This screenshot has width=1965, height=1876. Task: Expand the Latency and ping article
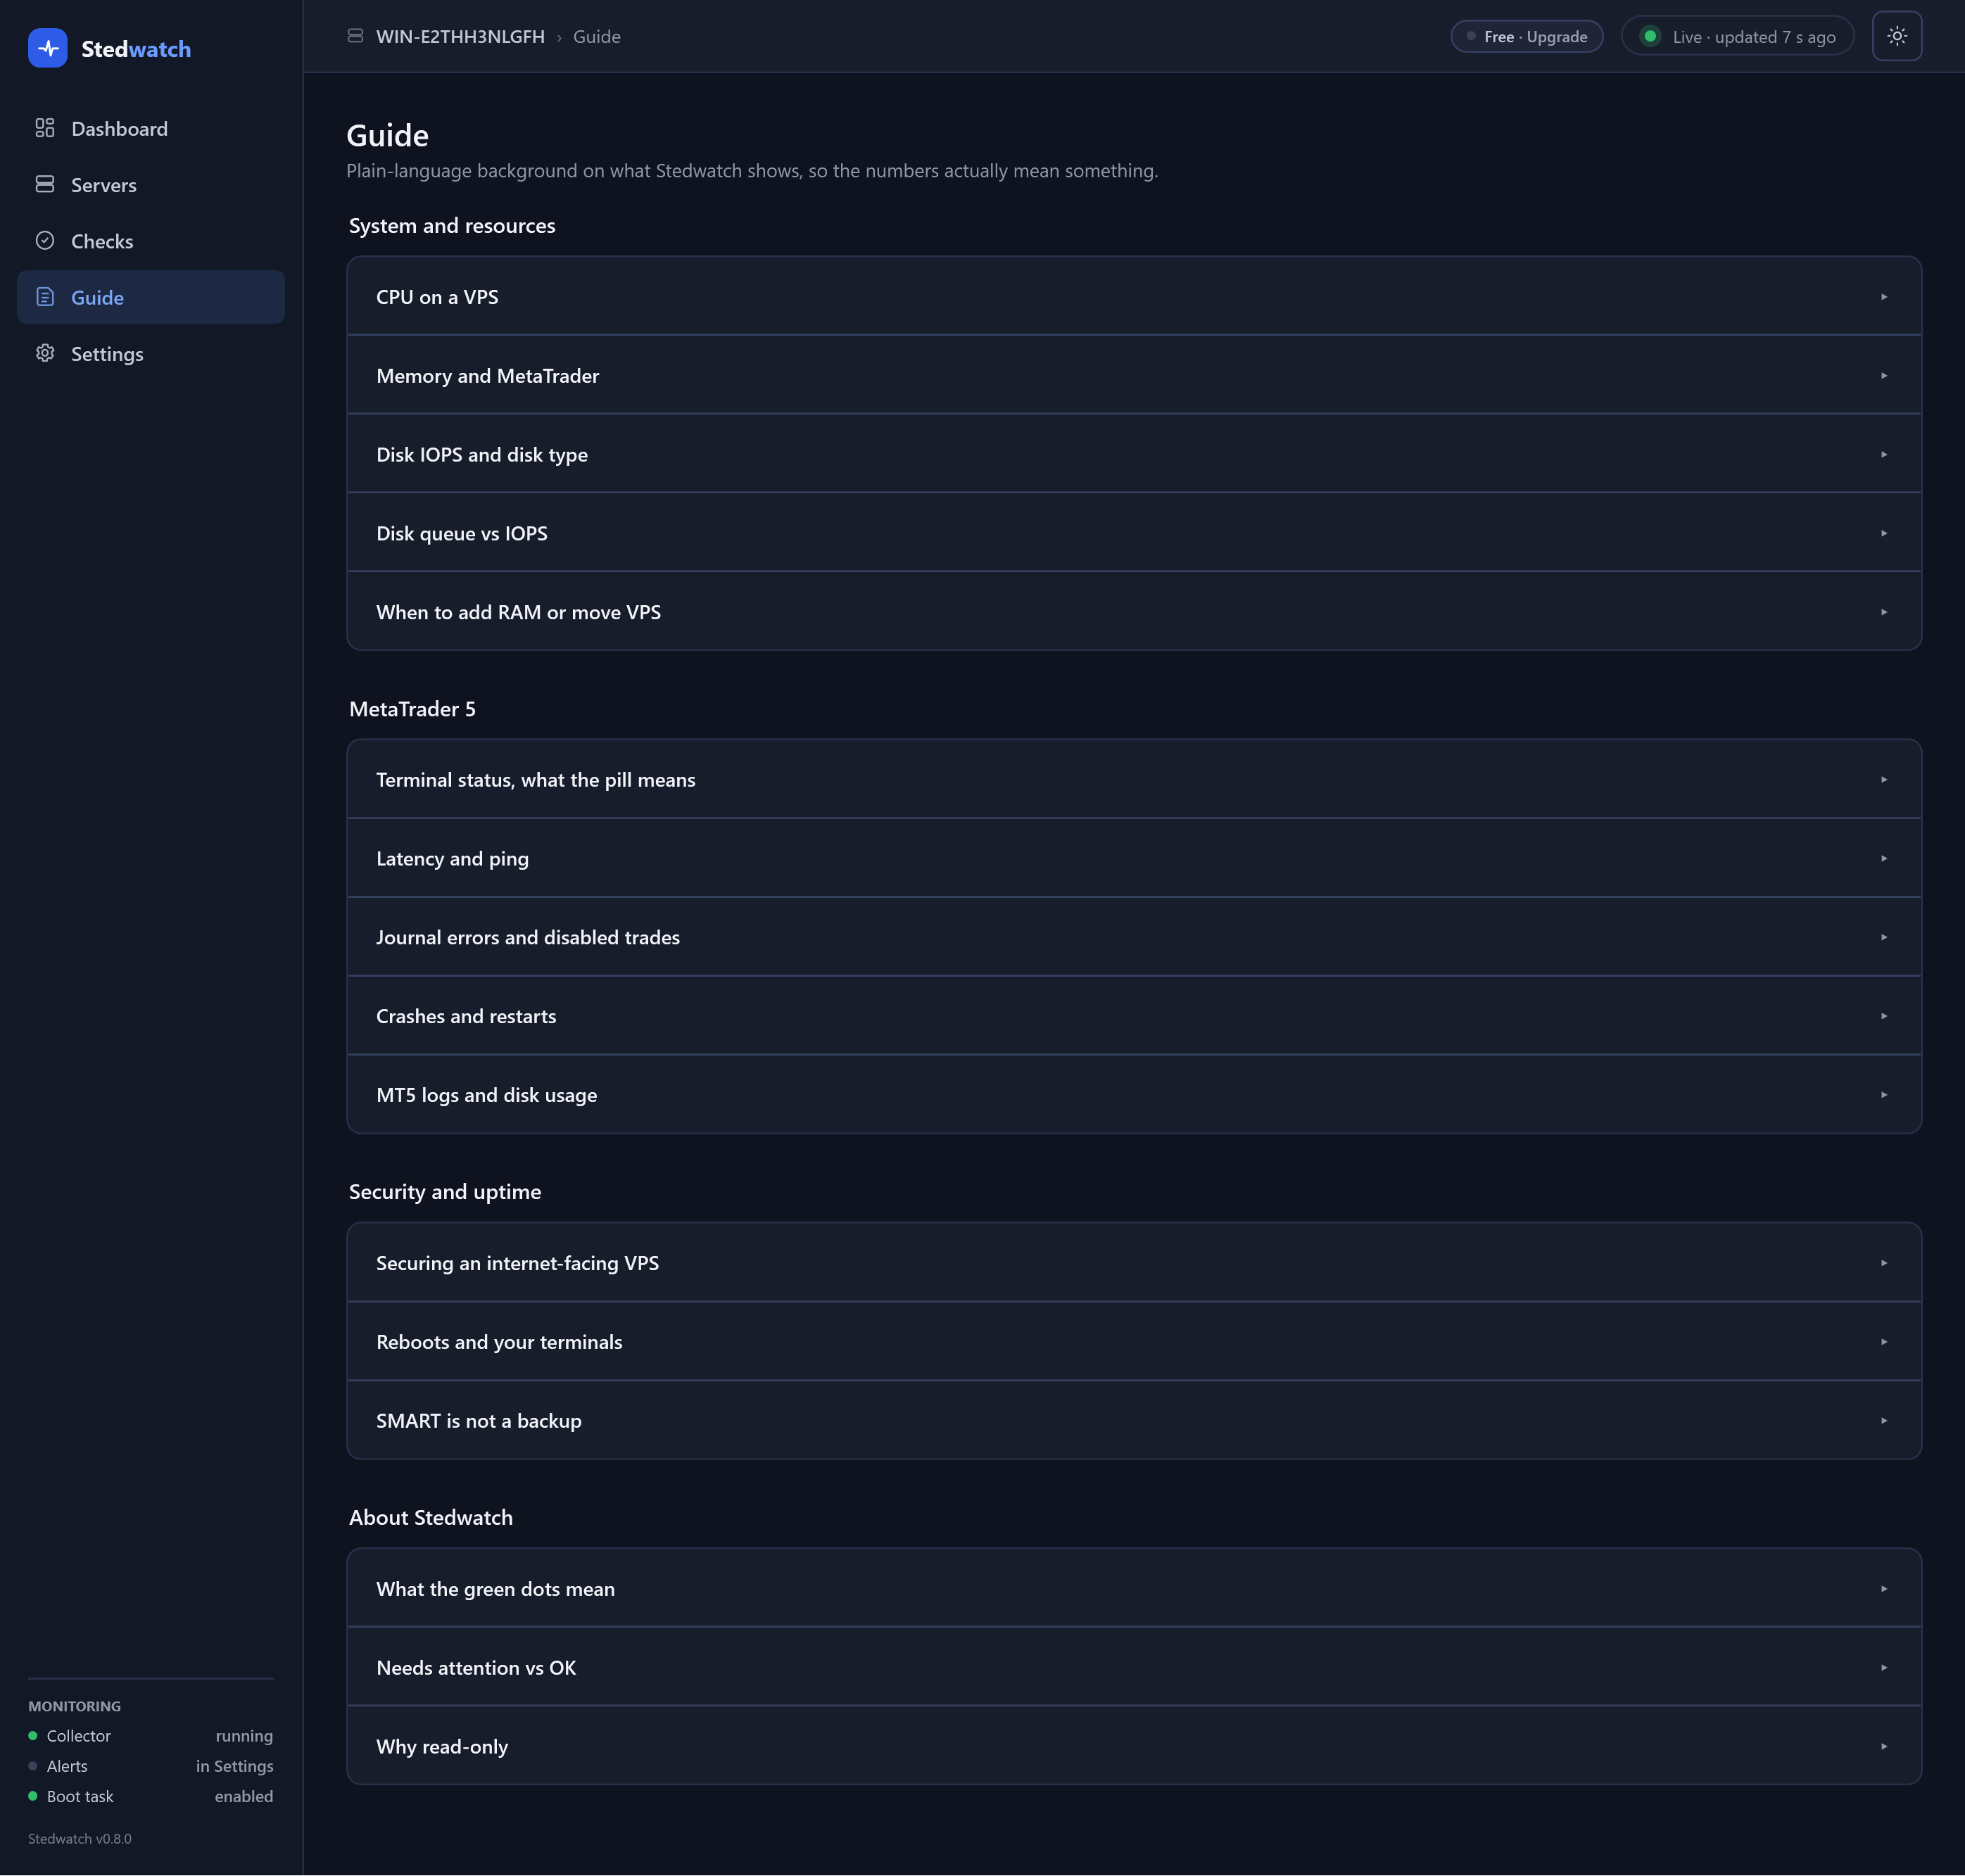1134,858
